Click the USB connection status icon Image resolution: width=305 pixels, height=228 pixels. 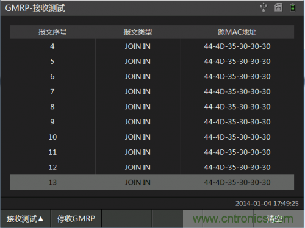[264, 7]
